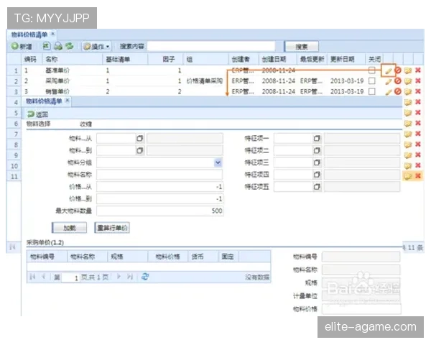Screen dimensions: 431x345
Task: Close the top 物料价格清单 tab
Action: click(52, 34)
